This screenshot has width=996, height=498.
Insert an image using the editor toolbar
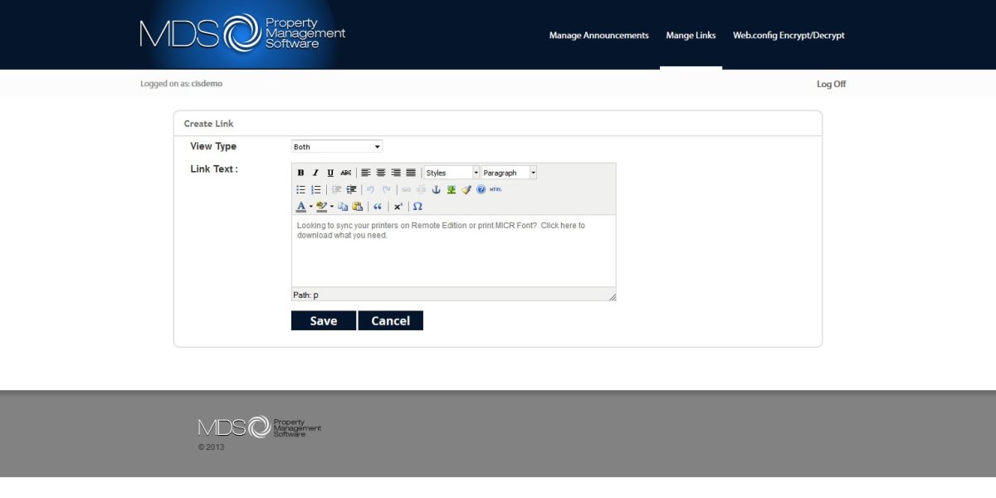(452, 189)
